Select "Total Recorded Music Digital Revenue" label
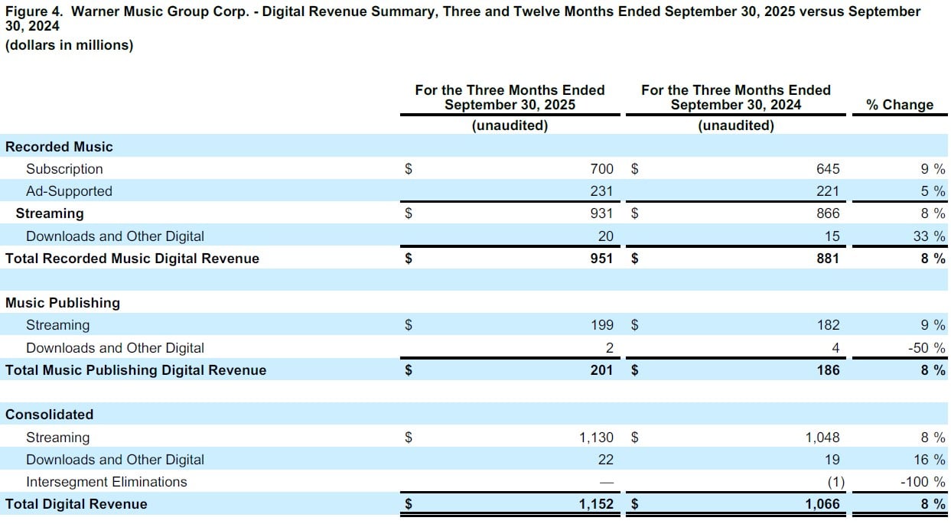951x524 pixels. 132,259
